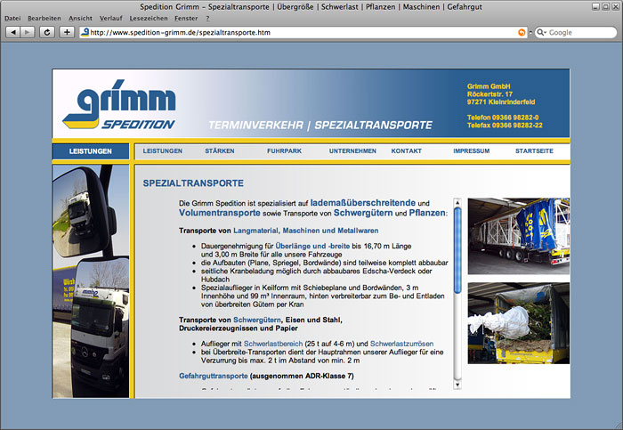The height and width of the screenshot is (430, 623).
Task: Click 'Langmaterial, Maschinen und Metallwaren' text
Action: (x=305, y=231)
